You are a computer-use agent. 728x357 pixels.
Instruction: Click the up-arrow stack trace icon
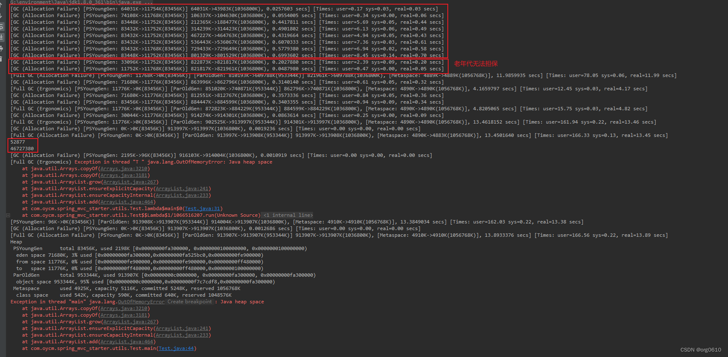pos(2,5)
